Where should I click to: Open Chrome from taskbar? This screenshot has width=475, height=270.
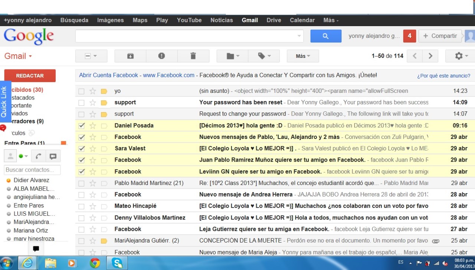coord(95,263)
